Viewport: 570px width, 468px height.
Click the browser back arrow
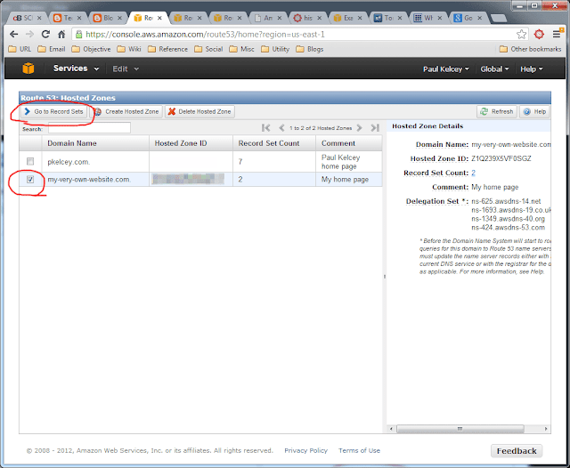[x=14, y=34]
